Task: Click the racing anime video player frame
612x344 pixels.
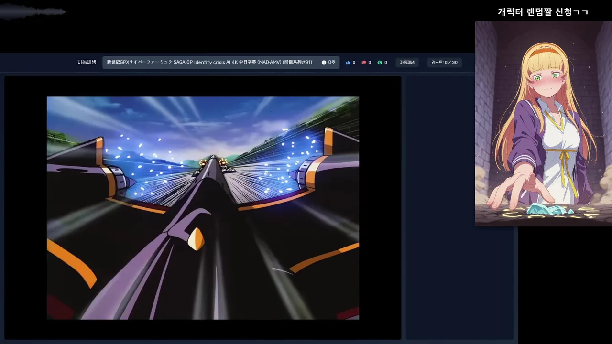Action: (203, 208)
